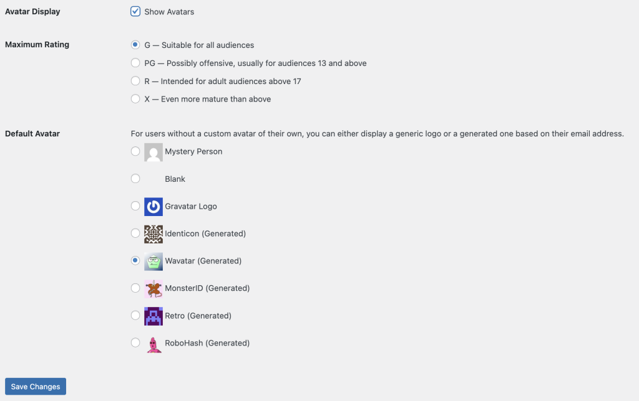Screen dimensions: 639x401
Task: Disable the Show Avatars checkbox
Action: point(135,11)
